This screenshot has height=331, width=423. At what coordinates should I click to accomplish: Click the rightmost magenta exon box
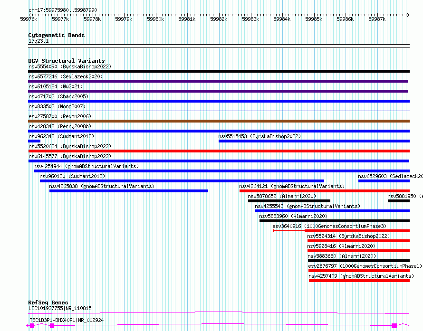click(x=394, y=326)
